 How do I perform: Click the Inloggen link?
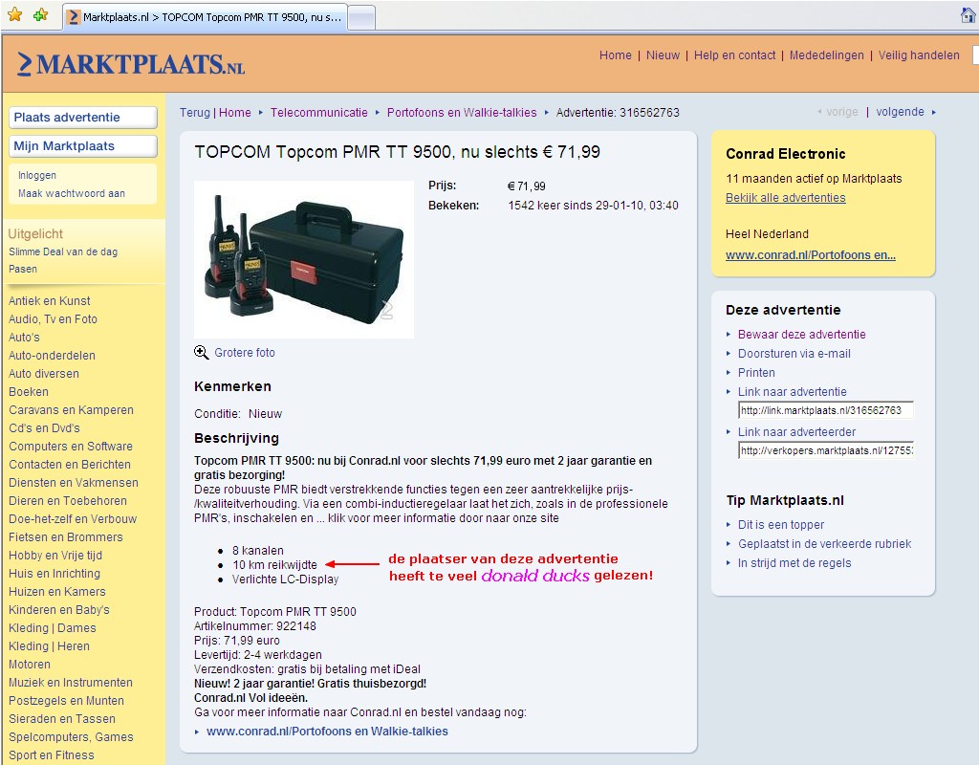(37, 176)
